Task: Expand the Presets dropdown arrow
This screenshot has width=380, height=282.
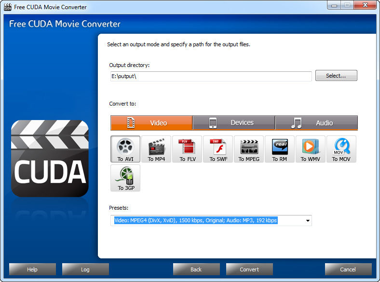Action: coord(308,221)
